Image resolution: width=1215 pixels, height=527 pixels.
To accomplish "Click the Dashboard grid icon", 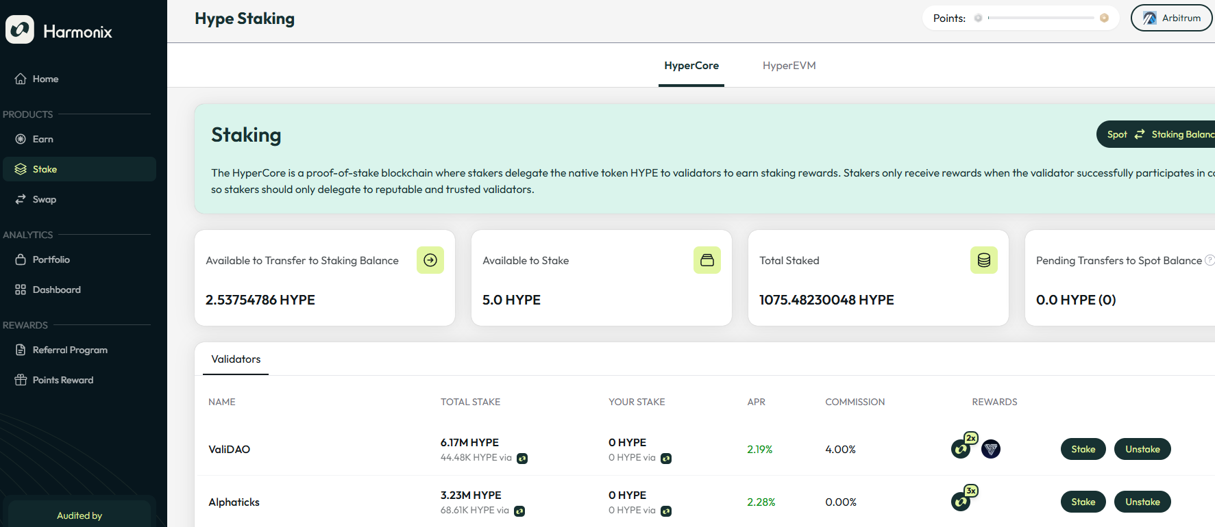I will [21, 290].
